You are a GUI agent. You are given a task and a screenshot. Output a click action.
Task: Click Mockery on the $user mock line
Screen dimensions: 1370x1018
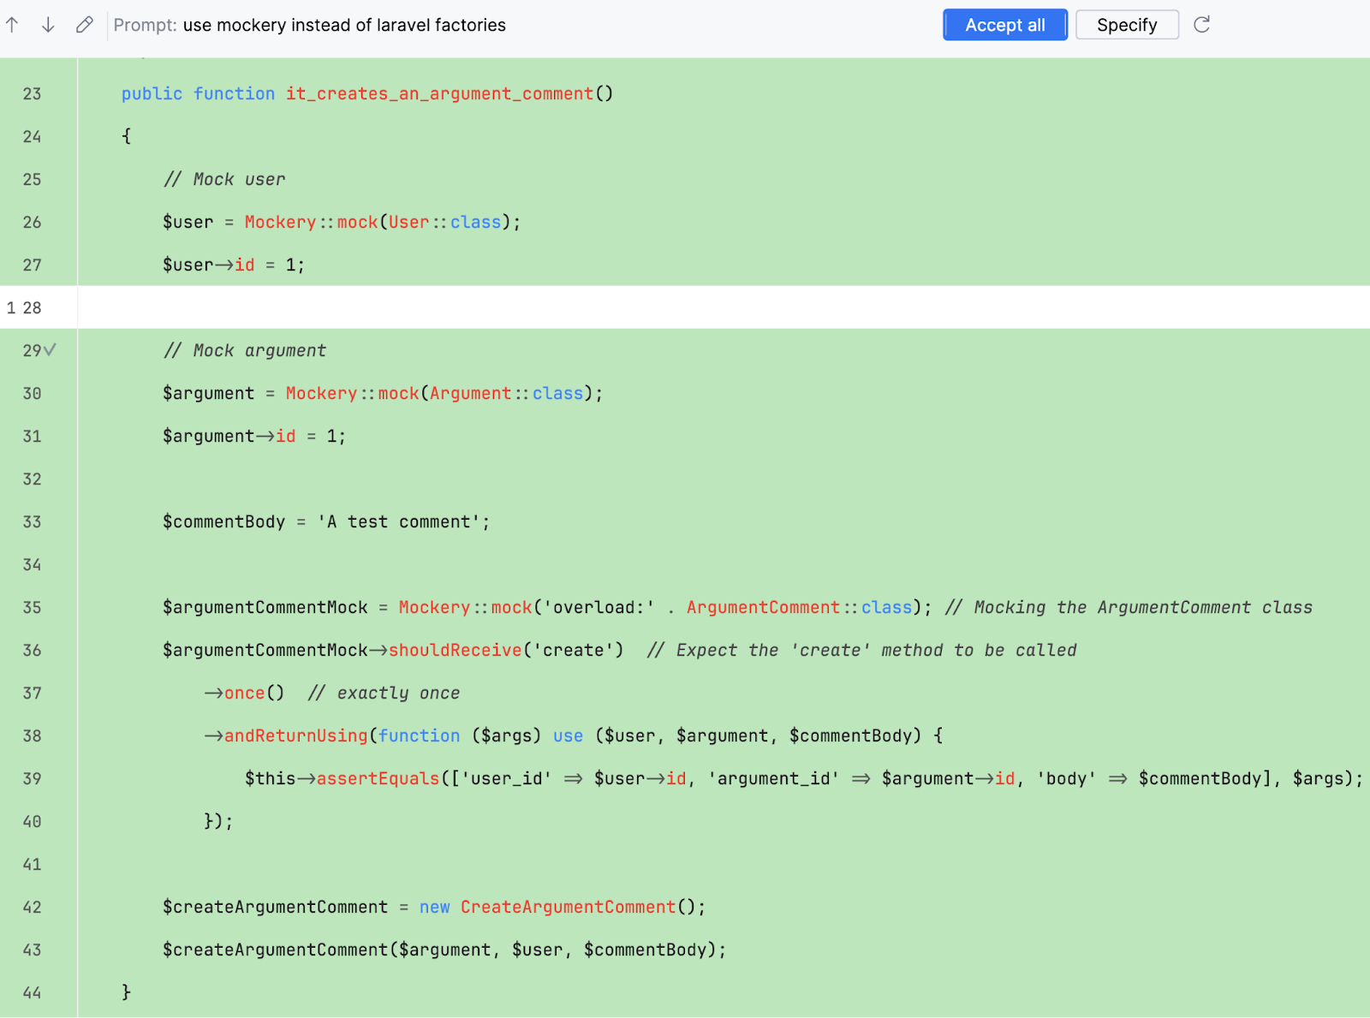tap(280, 223)
